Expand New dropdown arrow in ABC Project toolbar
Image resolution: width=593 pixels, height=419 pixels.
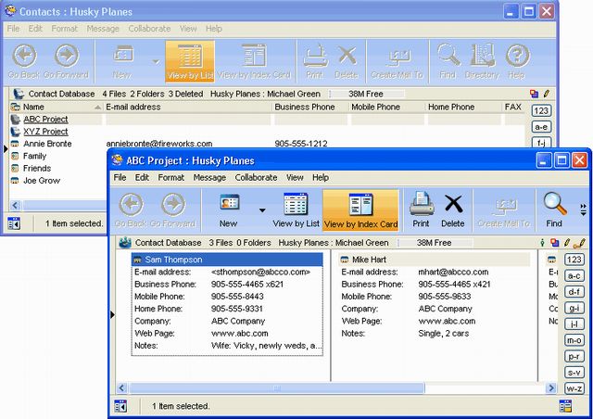[x=262, y=210]
